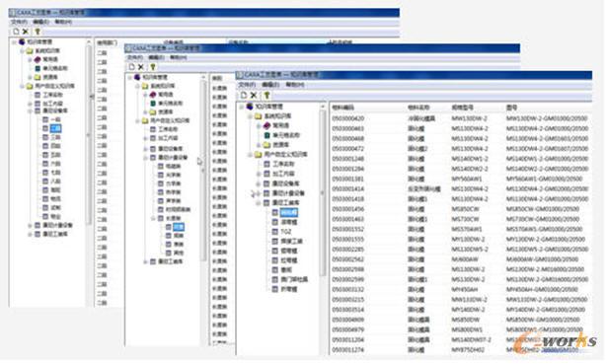Click the delete X icon in the rearmost window toolbar

[x=26, y=32]
